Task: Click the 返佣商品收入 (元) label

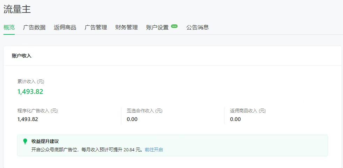Action: point(248,111)
